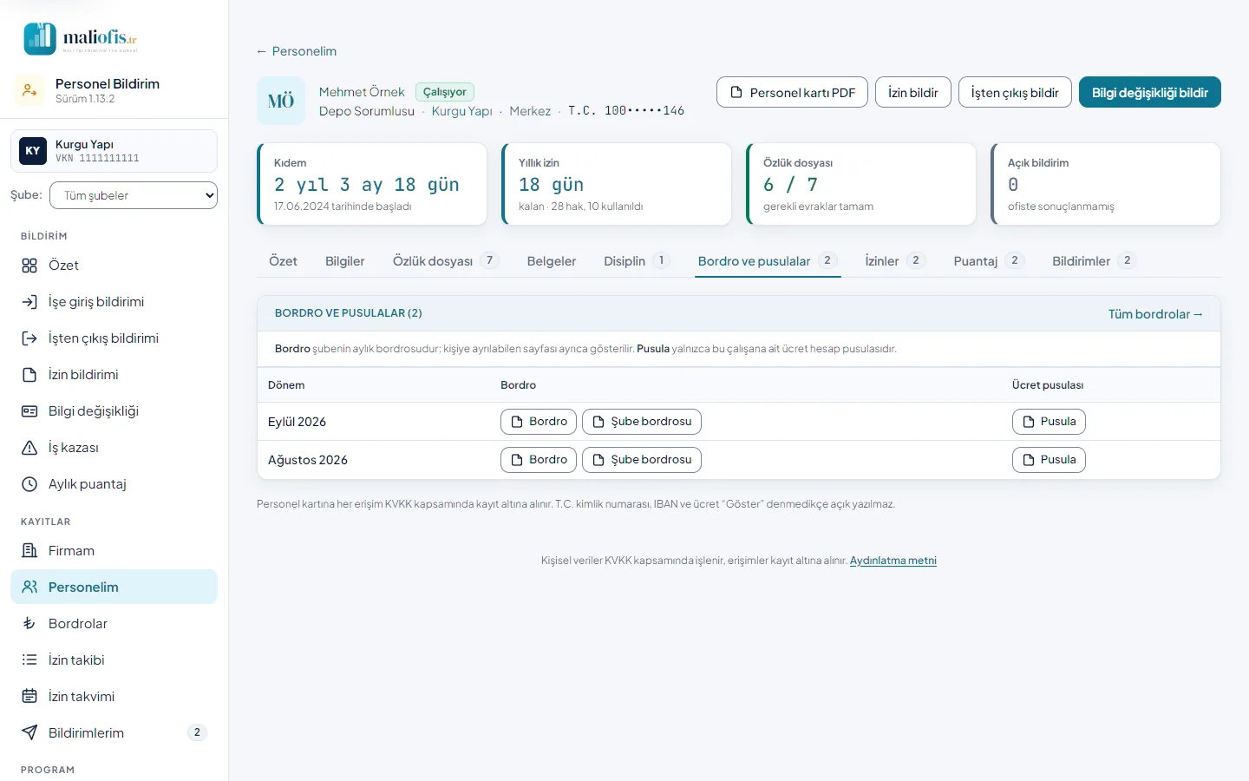Click the Personelim people icon in sidebar
The height and width of the screenshot is (781, 1249).
tap(29, 587)
